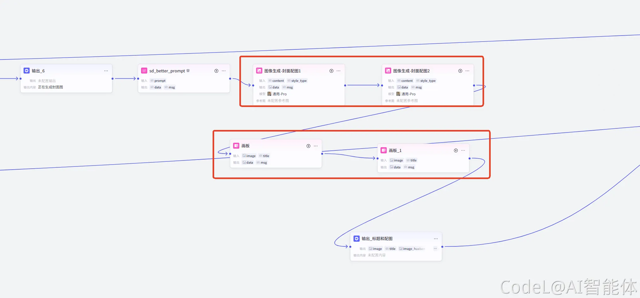Screen dimensions: 640x298
Task: Run the 图像生成-封面配图1 node
Action: tap(331, 71)
